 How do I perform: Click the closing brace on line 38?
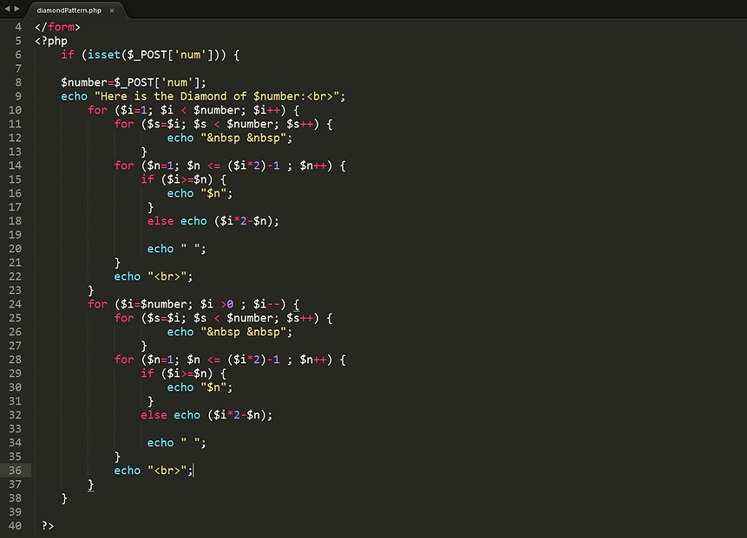64,498
